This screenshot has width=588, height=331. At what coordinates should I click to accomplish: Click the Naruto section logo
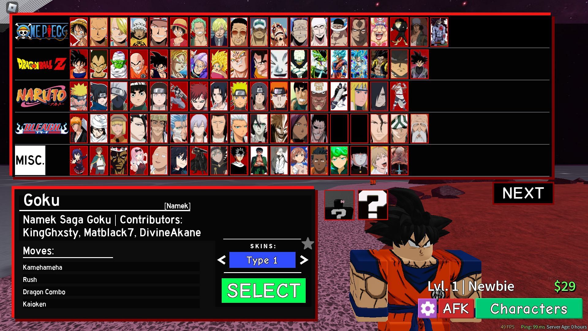[41, 96]
